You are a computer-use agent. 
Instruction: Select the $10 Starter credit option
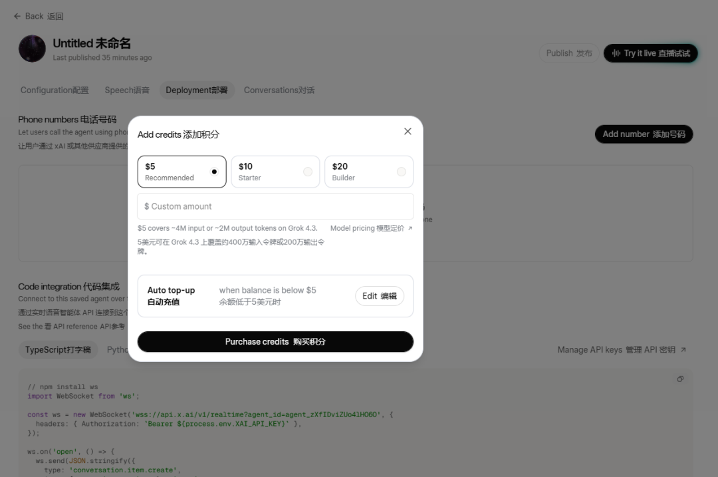(x=275, y=172)
